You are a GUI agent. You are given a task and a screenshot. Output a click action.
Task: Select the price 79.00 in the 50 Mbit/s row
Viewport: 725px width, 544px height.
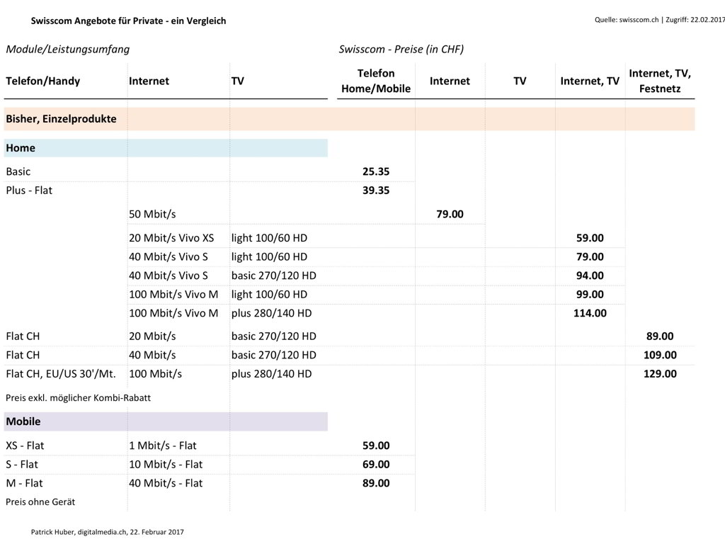click(450, 214)
